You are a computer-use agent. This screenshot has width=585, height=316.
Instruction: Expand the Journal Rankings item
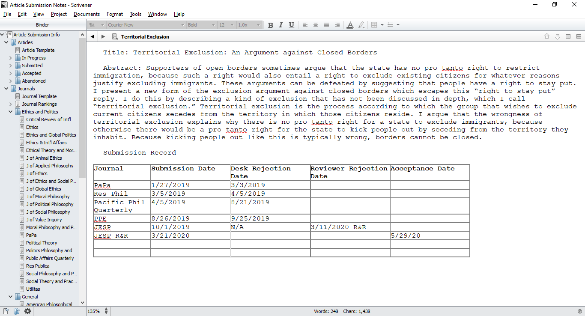(11, 104)
